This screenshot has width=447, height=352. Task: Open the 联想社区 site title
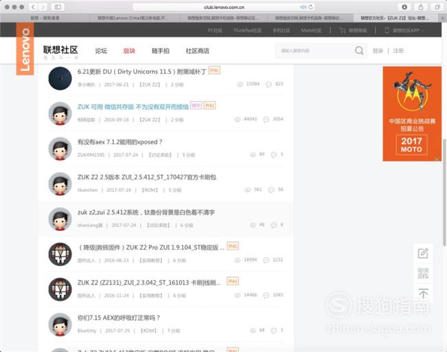click(x=61, y=50)
